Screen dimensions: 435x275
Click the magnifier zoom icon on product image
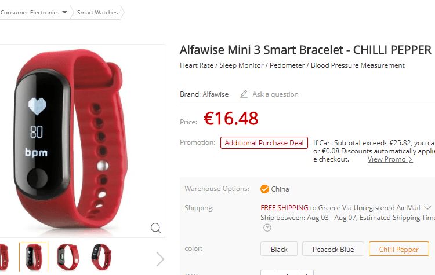(155, 228)
